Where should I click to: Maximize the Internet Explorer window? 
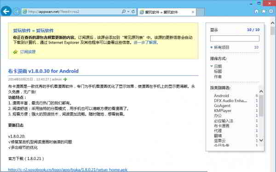(259, 3)
